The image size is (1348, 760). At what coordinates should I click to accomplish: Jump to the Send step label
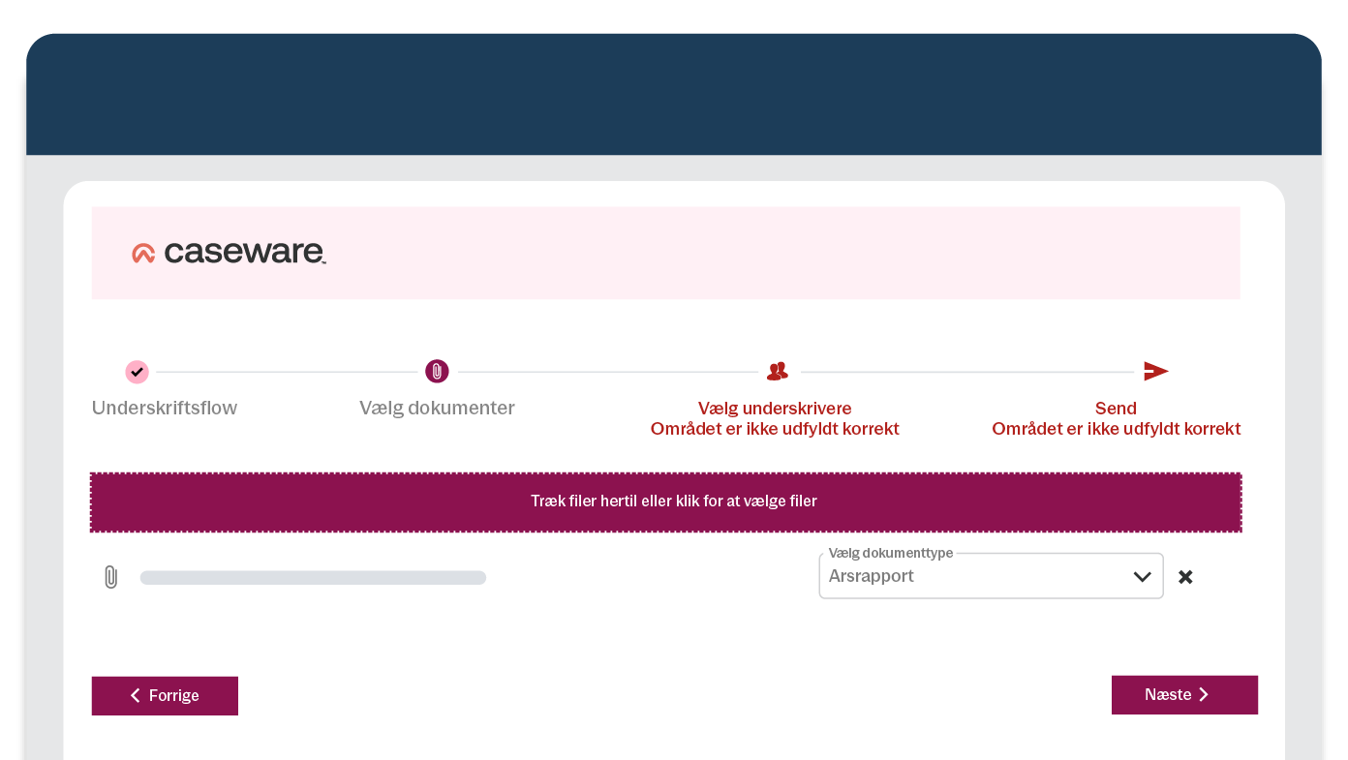coord(1116,409)
